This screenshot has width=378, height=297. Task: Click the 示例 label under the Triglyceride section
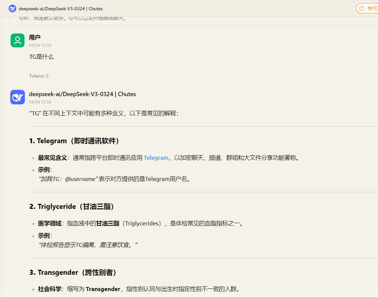coord(44,236)
